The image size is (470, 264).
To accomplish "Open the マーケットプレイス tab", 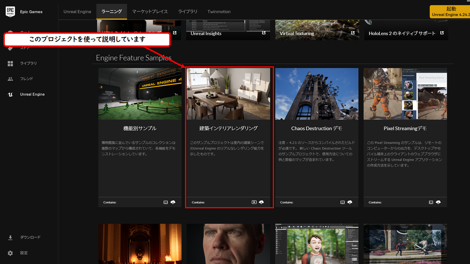I will 150,12.
